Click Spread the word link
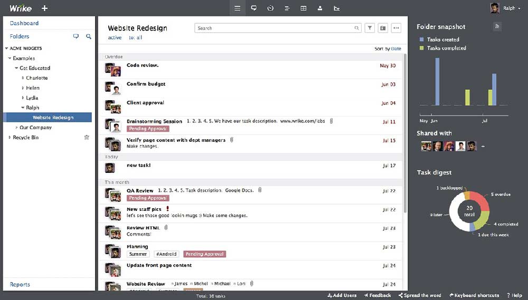528x300 pixels. pyautogui.click(x=420, y=295)
